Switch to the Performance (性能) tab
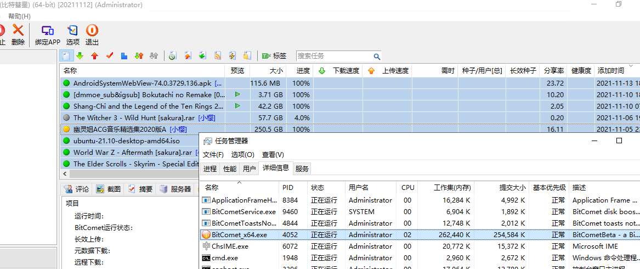The height and width of the screenshot is (269, 640). [230, 169]
